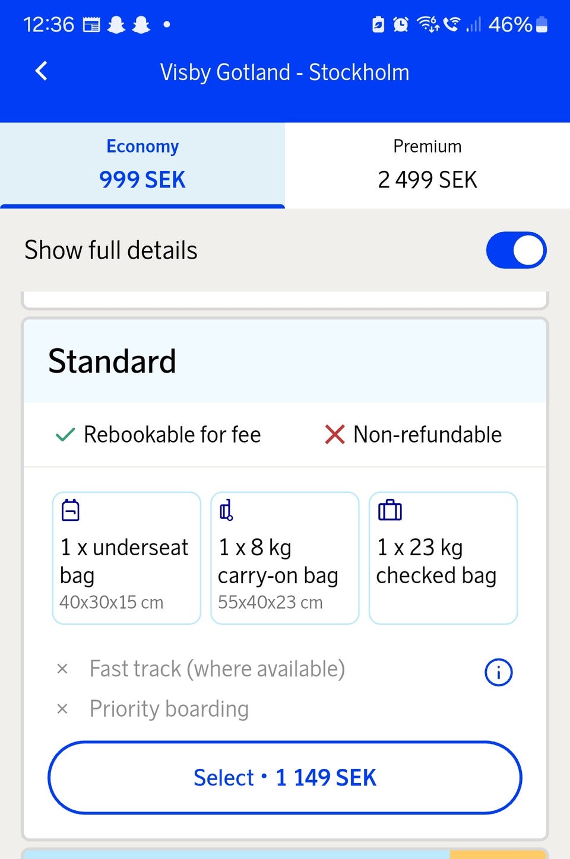570x859 pixels.
Task: Tap the carry-on trolley bag icon
Action: (x=226, y=510)
